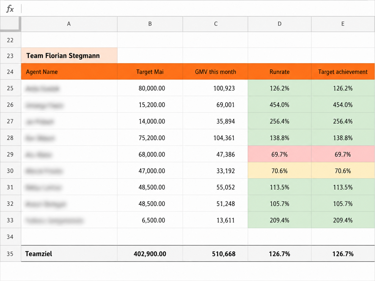
Task: Select the 105.7% cell in column E
Action: 343,204
